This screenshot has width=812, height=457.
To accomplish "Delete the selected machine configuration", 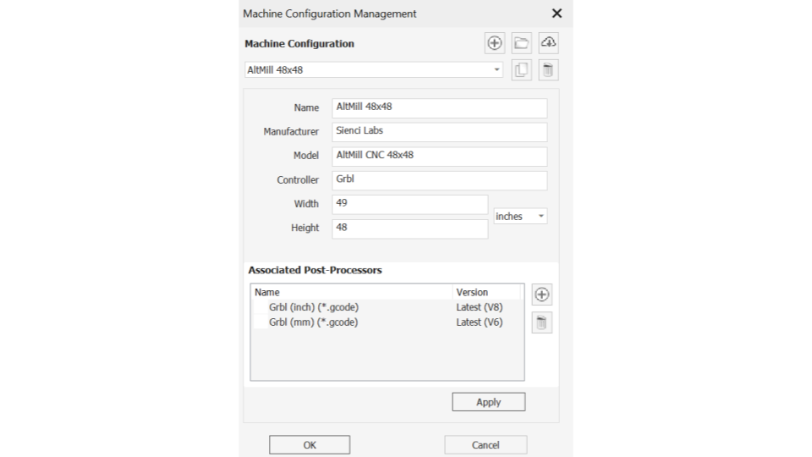I will [x=548, y=70].
